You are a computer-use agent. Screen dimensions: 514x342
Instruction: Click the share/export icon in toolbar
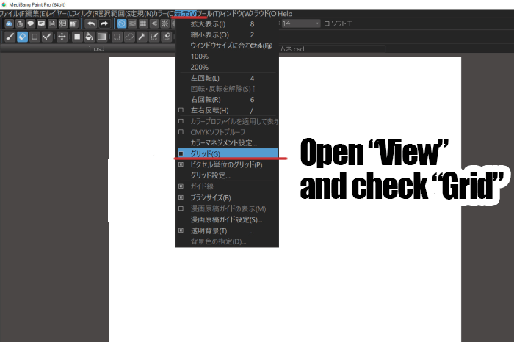pyautogui.click(x=20, y=23)
